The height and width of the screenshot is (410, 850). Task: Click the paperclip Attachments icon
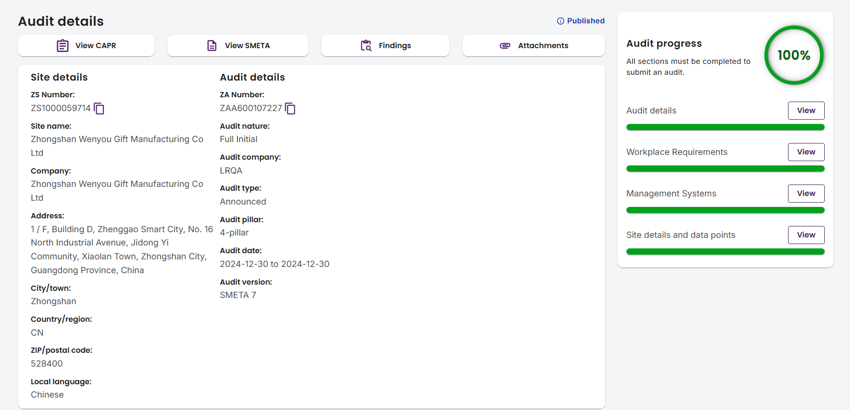tap(505, 46)
